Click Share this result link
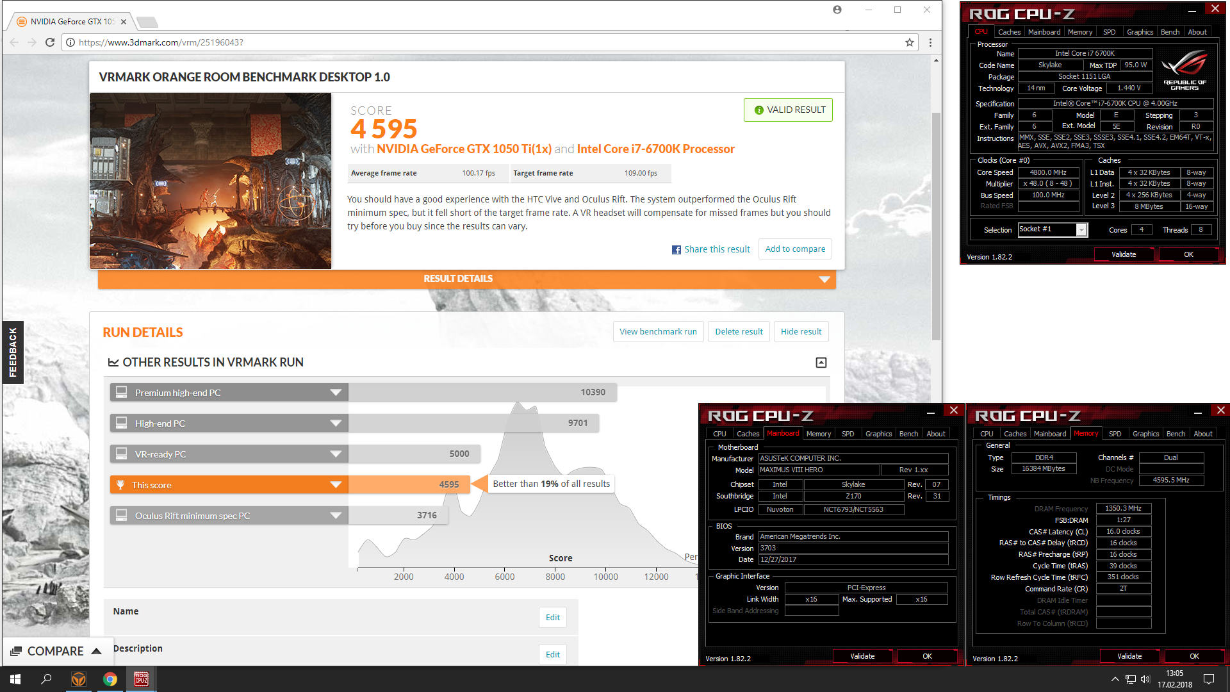 click(x=717, y=249)
